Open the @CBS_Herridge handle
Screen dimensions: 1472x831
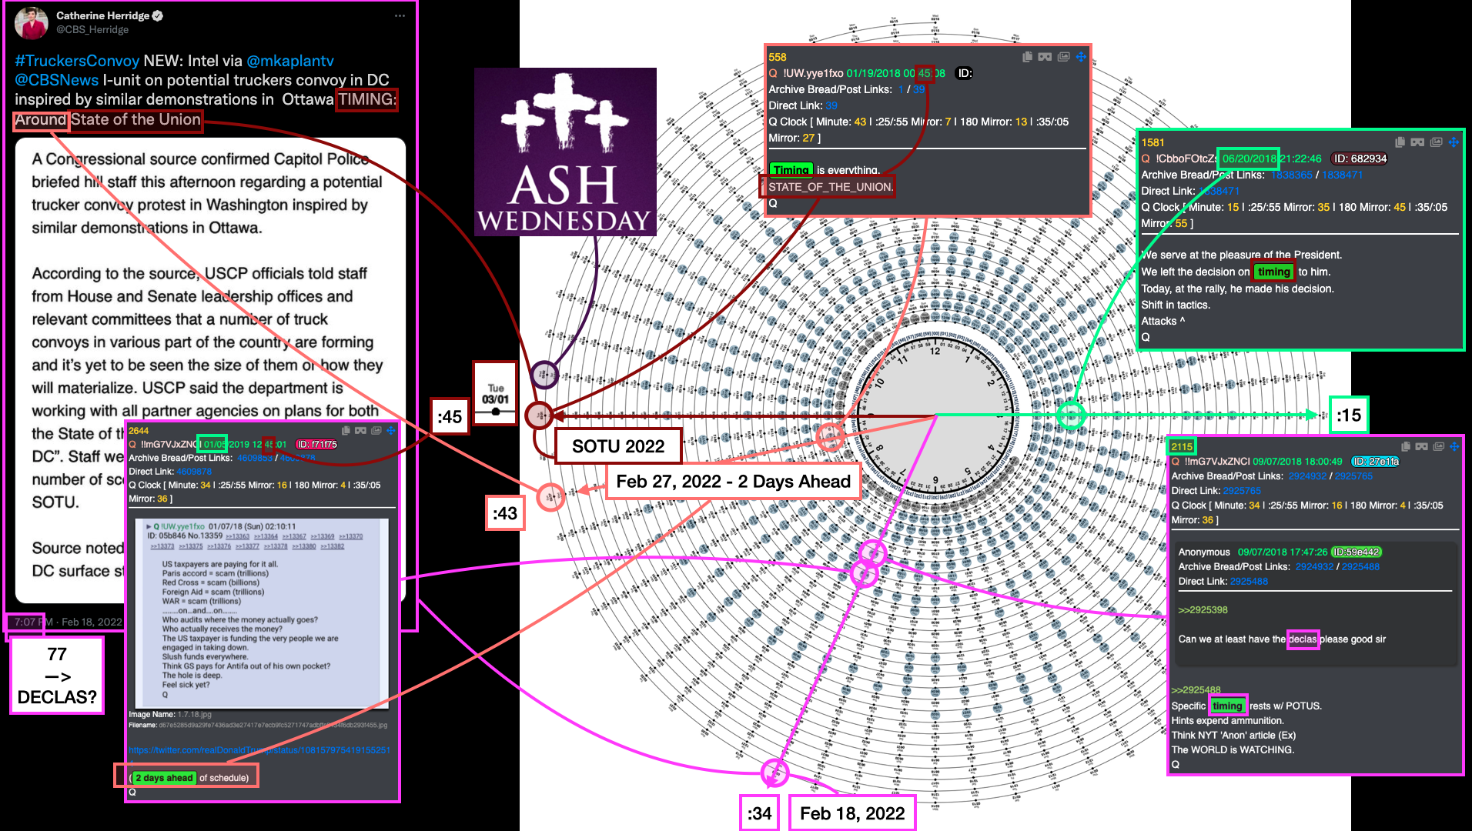coord(92,30)
